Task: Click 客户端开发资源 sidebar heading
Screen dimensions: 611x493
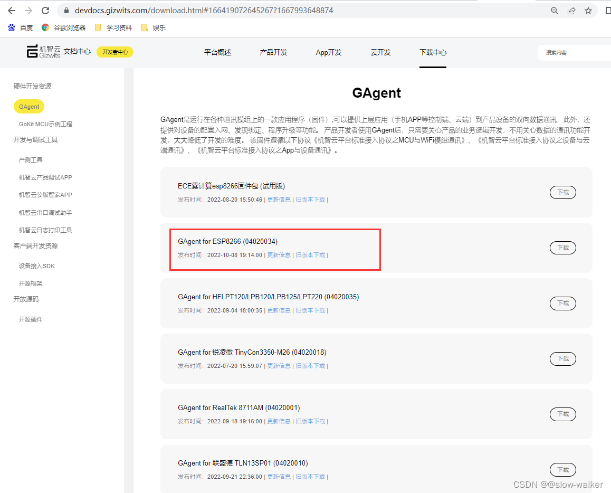Action: (x=35, y=245)
